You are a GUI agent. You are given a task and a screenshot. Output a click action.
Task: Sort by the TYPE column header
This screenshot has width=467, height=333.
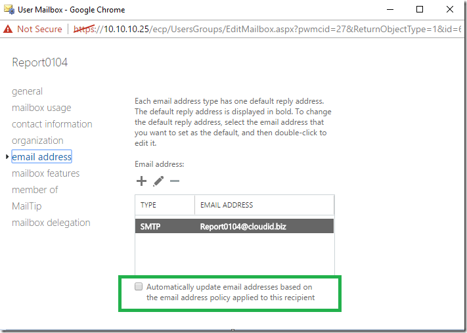pyautogui.click(x=165, y=205)
